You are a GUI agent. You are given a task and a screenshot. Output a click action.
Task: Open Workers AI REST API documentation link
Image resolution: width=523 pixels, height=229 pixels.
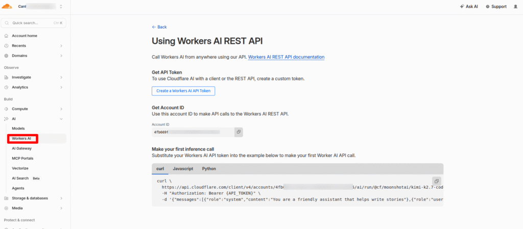coord(286,57)
